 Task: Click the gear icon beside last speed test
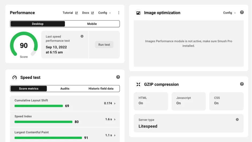[82, 36]
